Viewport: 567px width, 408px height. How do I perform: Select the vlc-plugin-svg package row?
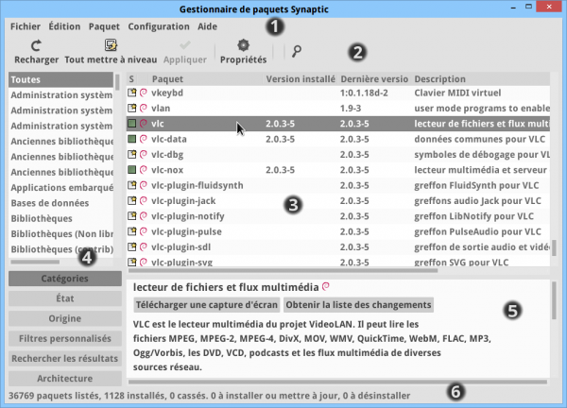click(338, 262)
